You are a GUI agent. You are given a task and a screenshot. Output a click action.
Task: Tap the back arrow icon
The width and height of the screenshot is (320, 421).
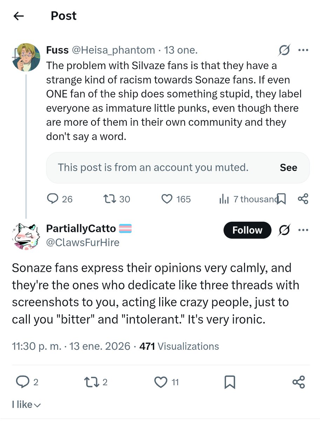18,16
